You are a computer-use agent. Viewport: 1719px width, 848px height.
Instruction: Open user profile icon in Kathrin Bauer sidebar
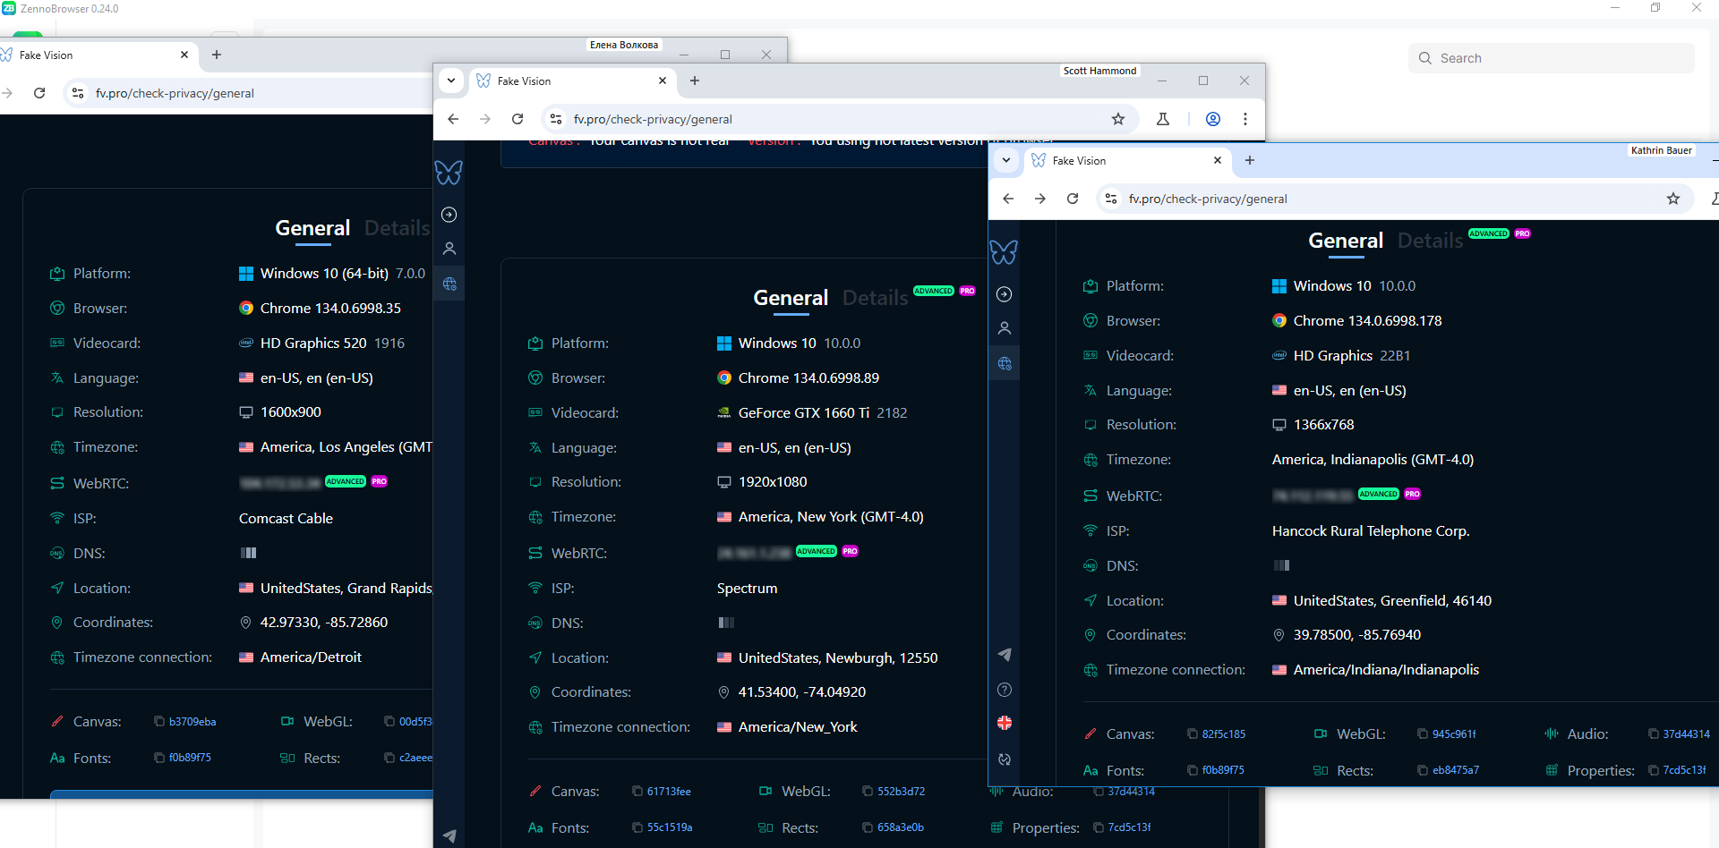[x=1005, y=328]
